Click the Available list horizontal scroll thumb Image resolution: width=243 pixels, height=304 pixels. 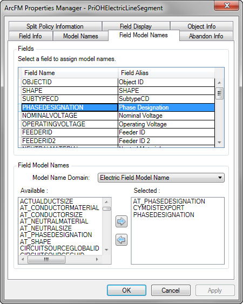[x=46, y=259]
